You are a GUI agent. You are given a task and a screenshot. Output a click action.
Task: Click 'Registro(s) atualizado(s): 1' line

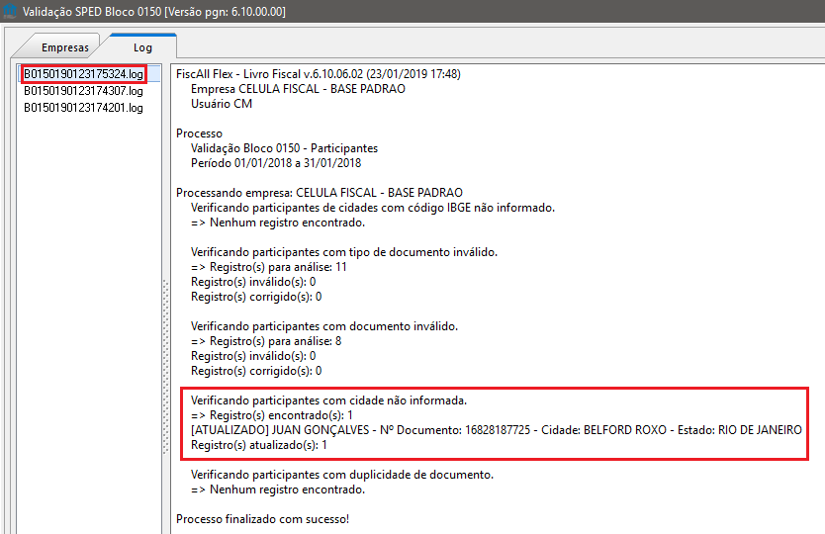[259, 445]
